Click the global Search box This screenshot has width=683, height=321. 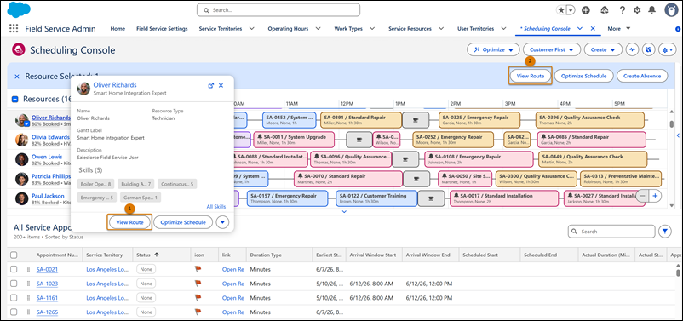coord(278,9)
